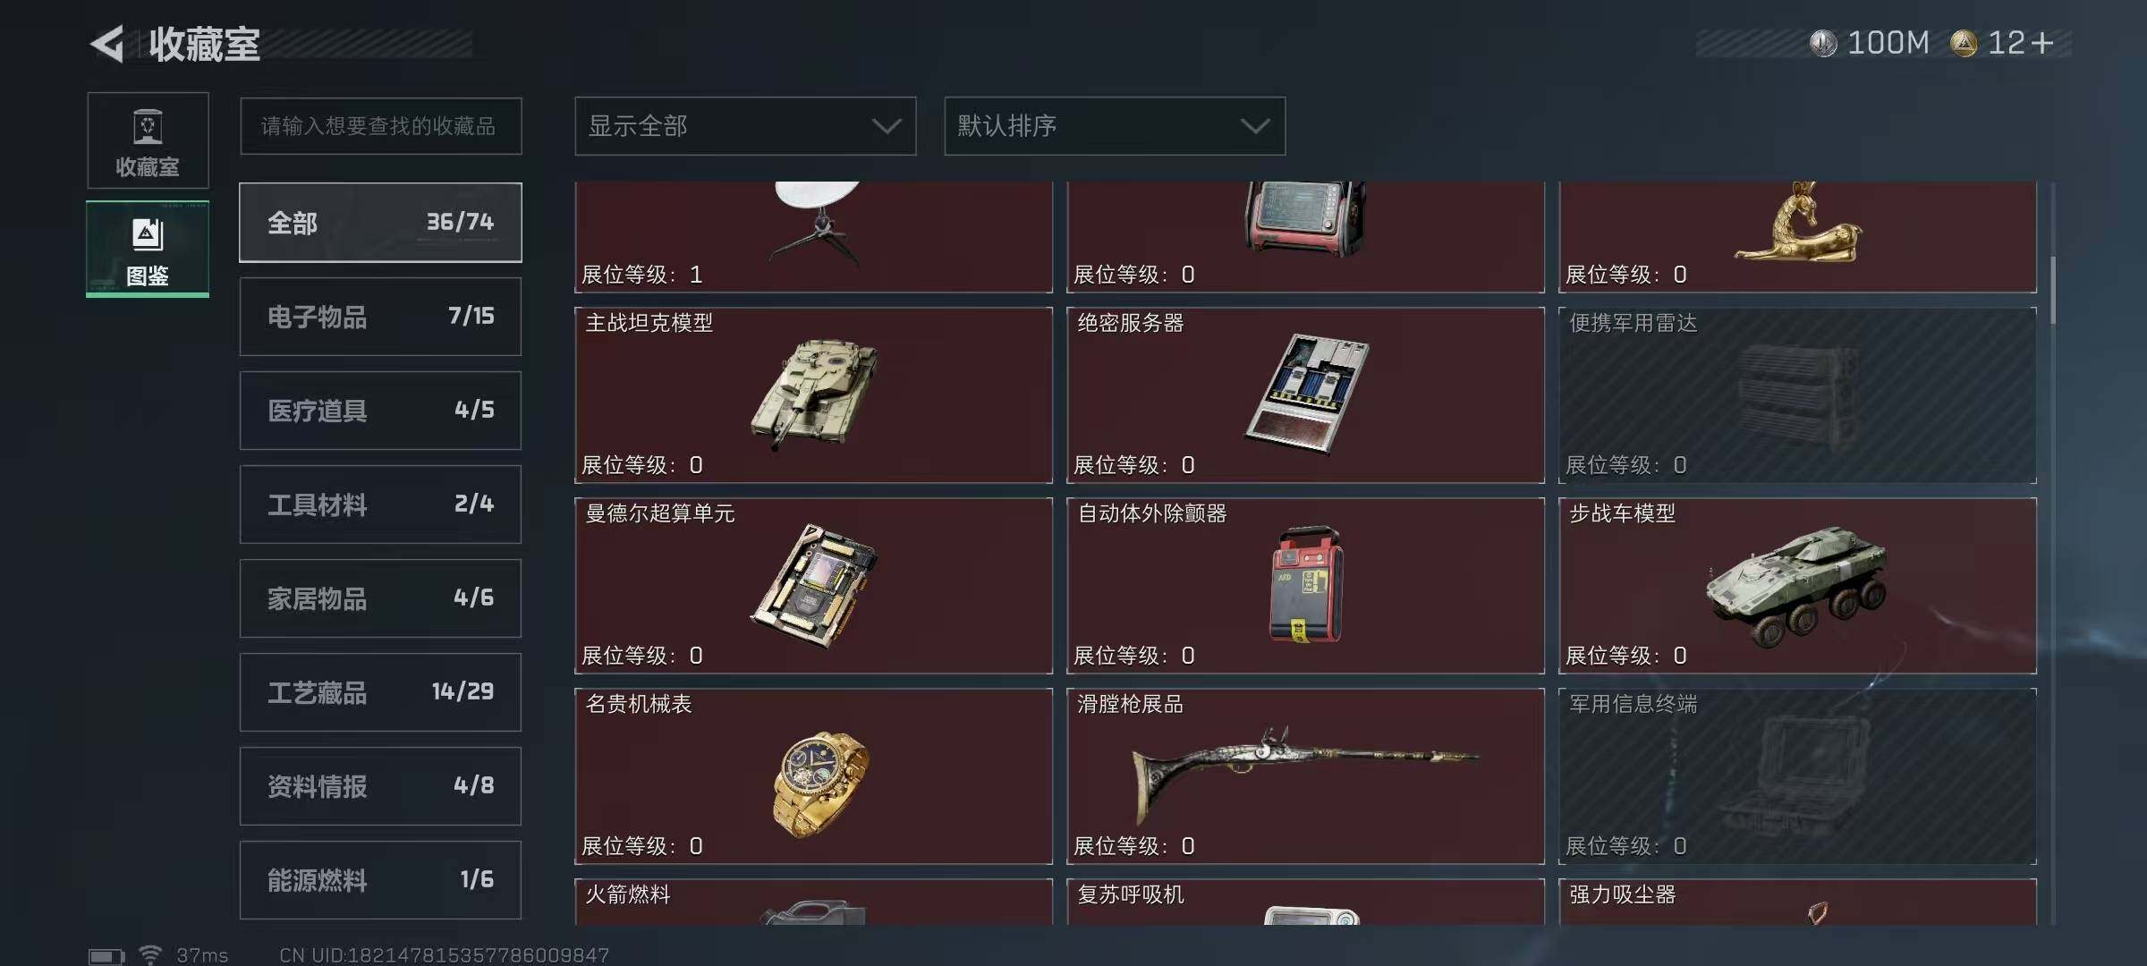
Task: Open the 滑膛枪展品 item card
Action: [x=1305, y=776]
